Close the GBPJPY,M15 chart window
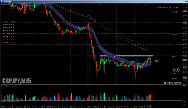Image resolution: width=188 pixels, height=109 pixels. [186, 2]
